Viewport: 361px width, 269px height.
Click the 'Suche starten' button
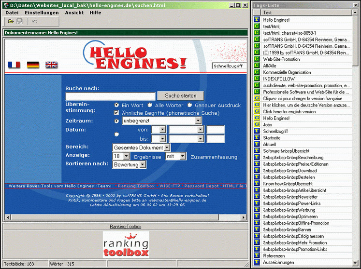click(x=181, y=96)
